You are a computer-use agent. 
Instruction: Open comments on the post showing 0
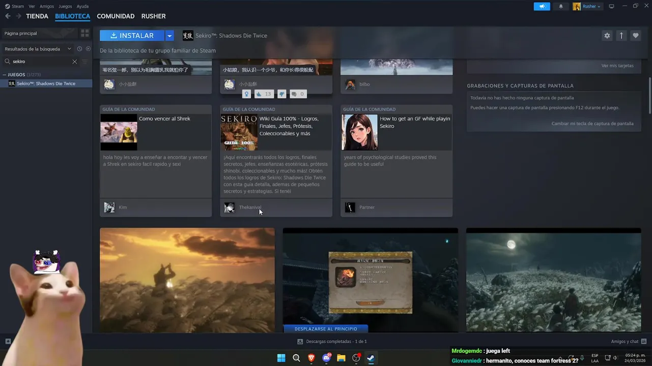tap(298, 94)
